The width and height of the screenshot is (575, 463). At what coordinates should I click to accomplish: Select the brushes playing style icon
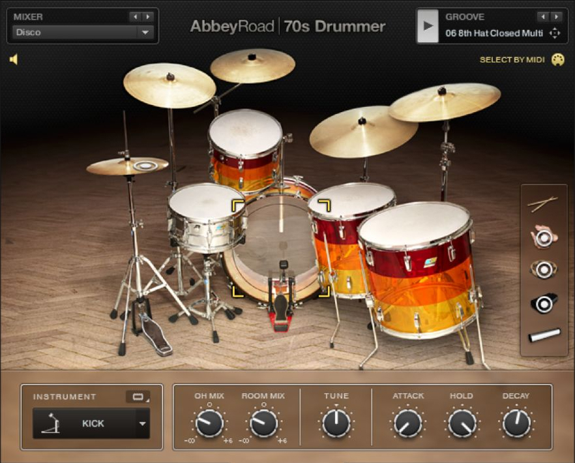tap(544, 269)
